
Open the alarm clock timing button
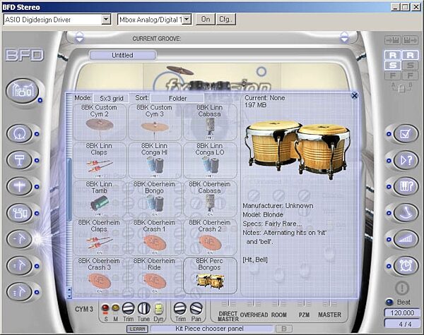(x=406, y=266)
